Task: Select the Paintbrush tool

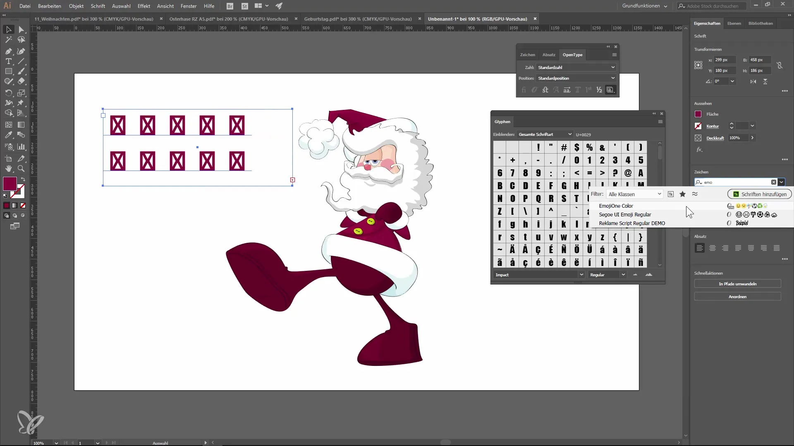Action: click(x=22, y=71)
